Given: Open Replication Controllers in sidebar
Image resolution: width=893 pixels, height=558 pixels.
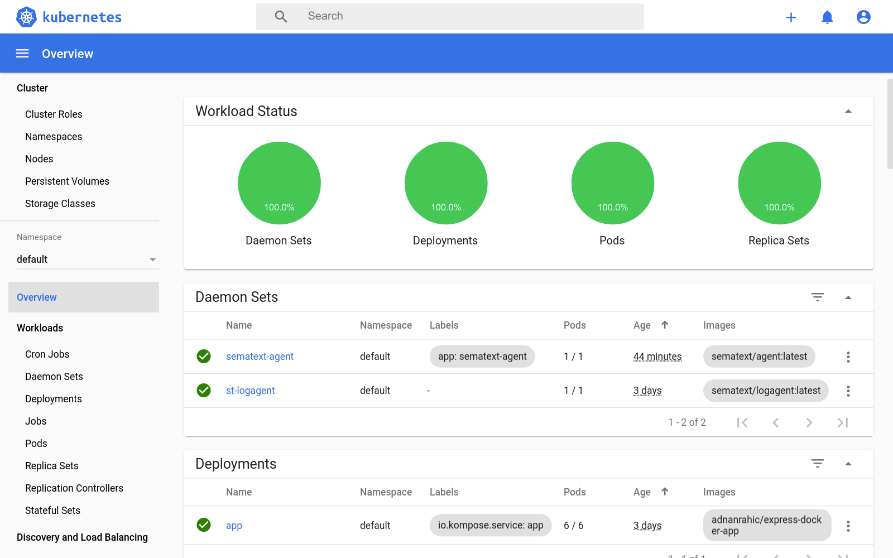Looking at the screenshot, I should (74, 488).
